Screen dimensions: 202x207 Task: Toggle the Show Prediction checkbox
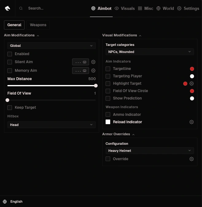pos(108,98)
